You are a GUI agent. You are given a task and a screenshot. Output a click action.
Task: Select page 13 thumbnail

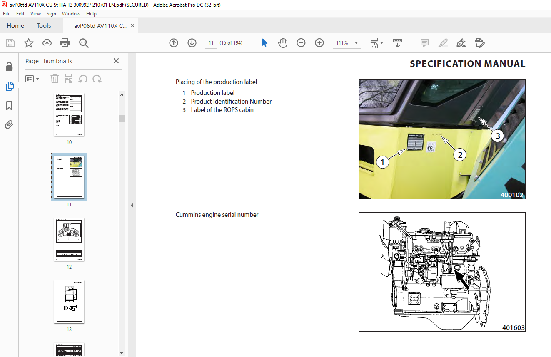[x=69, y=302]
